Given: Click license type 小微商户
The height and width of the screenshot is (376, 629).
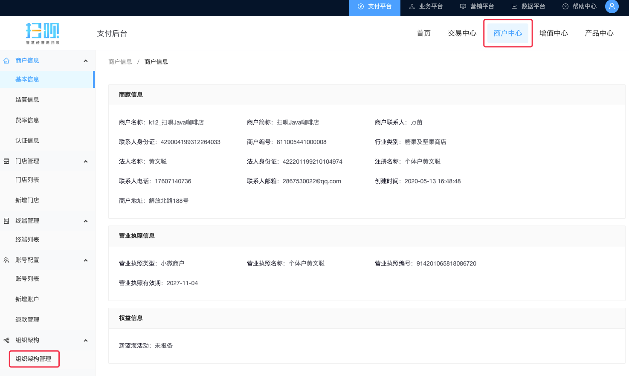Looking at the screenshot, I should click(x=172, y=263).
